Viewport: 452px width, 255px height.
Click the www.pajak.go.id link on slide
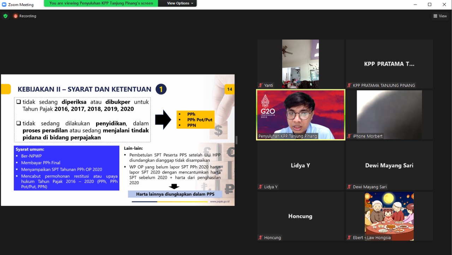click(x=220, y=202)
